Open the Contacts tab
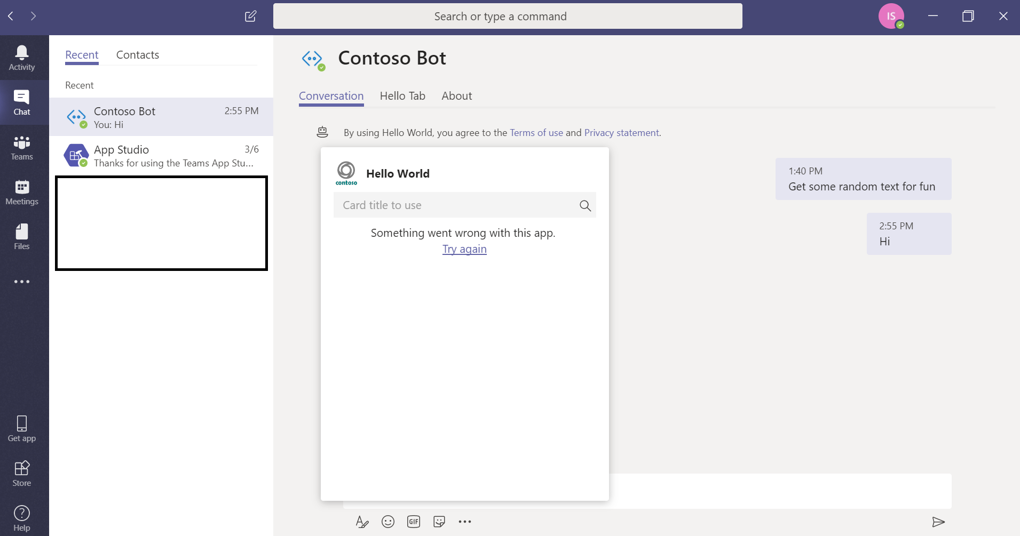 [137, 55]
